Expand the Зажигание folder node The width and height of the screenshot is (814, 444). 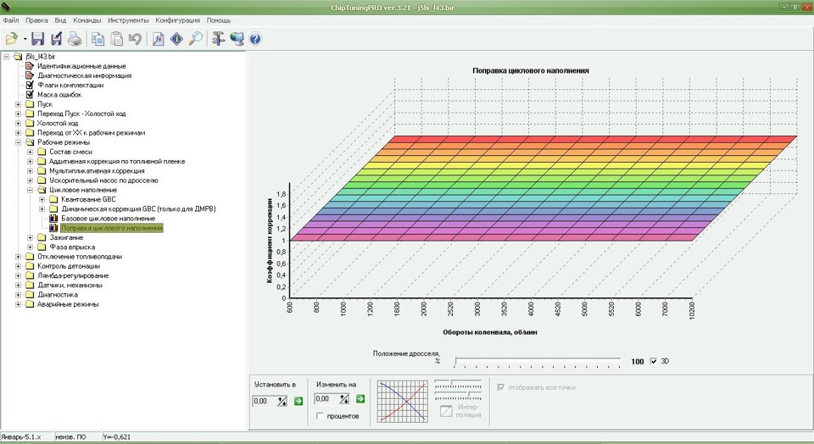coord(31,237)
